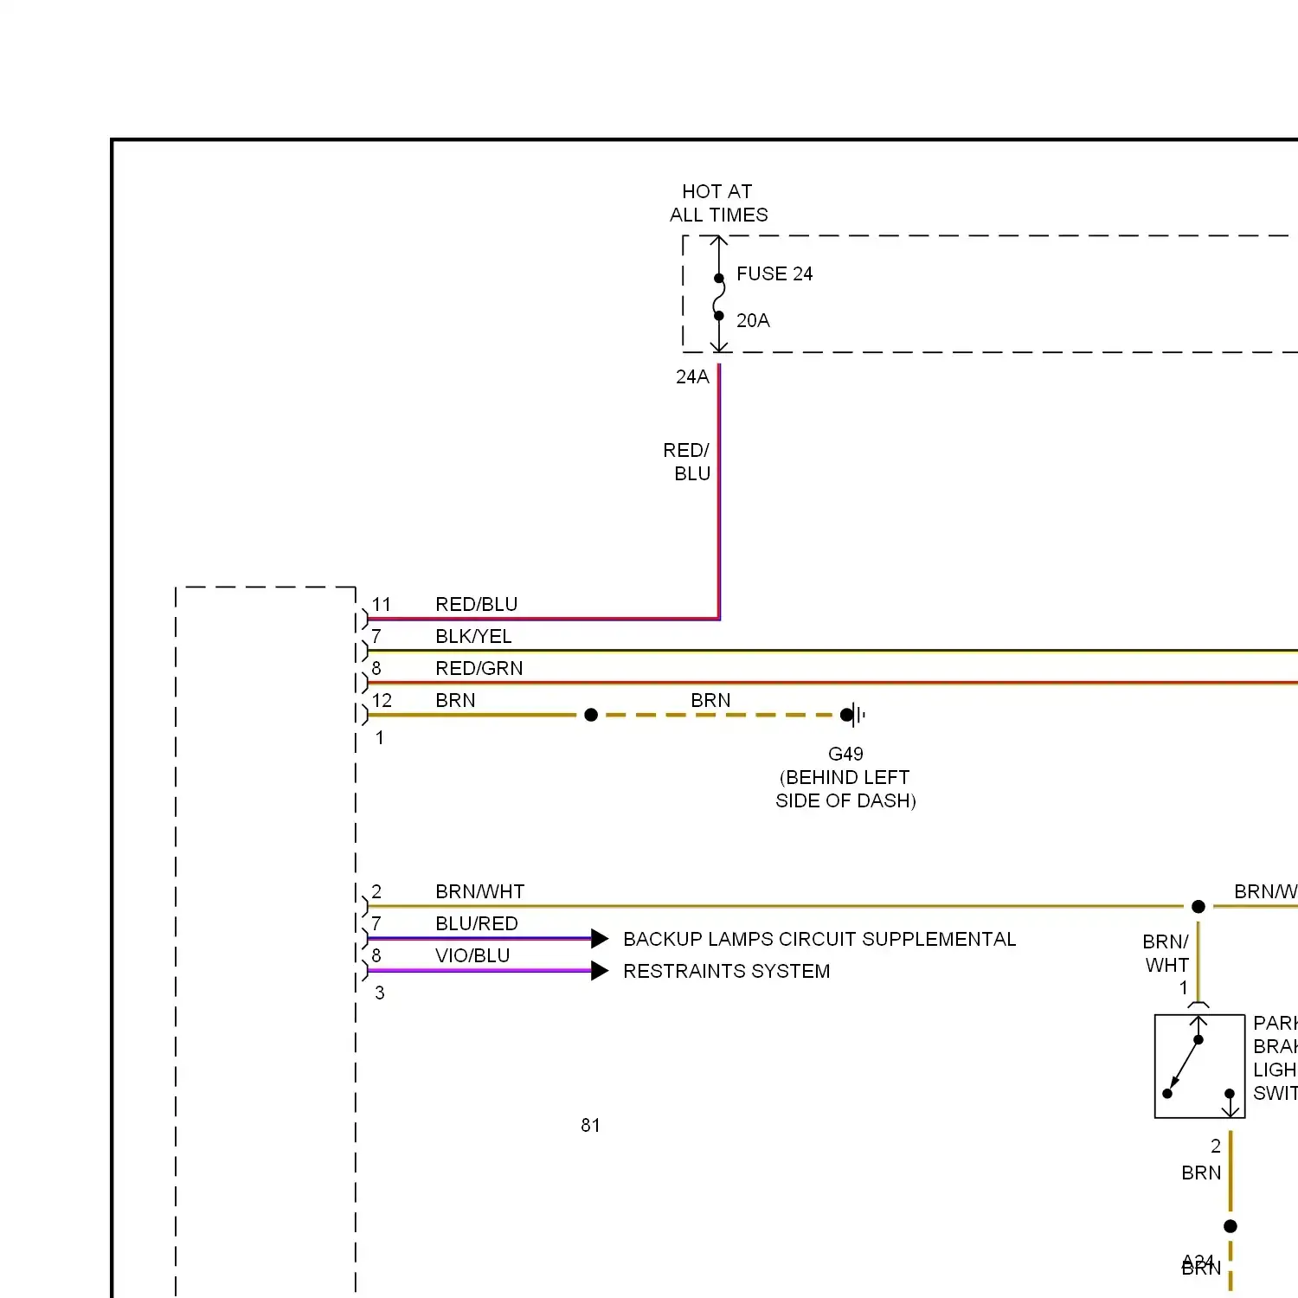Click the 20A fuse rating text
Image resolution: width=1298 pixels, height=1298 pixels.
(x=753, y=320)
